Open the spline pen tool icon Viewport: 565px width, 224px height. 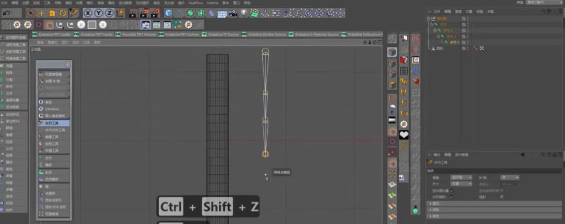coord(180,14)
